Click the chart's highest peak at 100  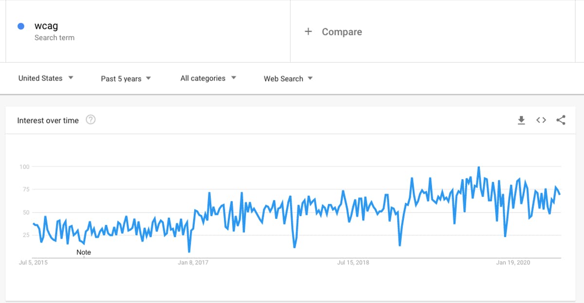479,167
